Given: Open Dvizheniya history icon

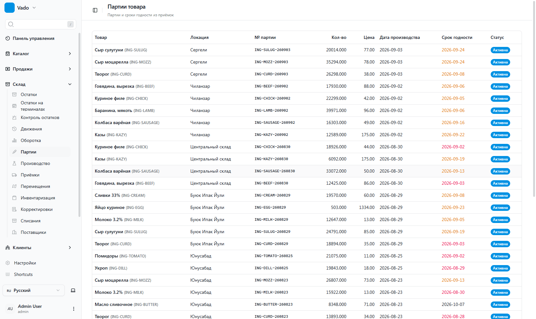Looking at the screenshot, I should pos(14,129).
